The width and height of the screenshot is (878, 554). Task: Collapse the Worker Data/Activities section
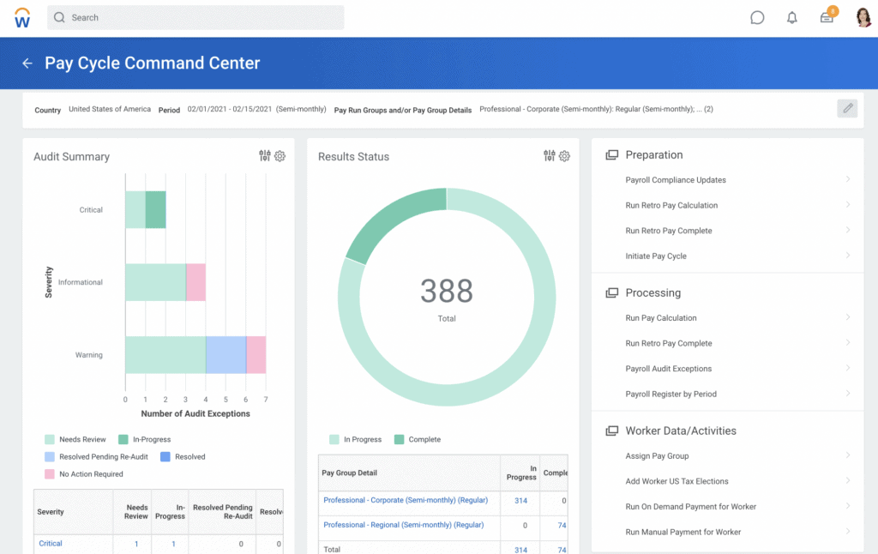(x=611, y=431)
